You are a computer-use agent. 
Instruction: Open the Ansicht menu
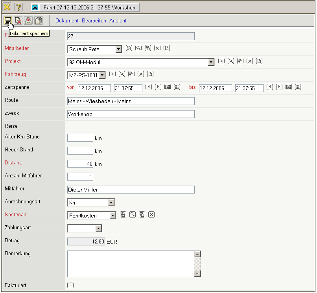[x=118, y=20]
